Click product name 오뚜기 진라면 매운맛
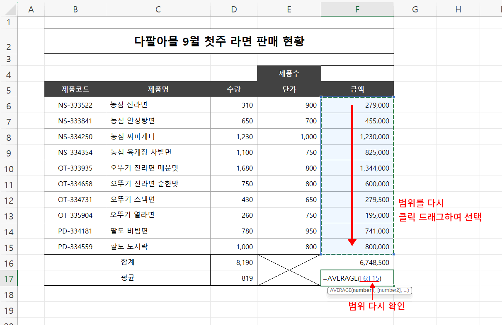 pyautogui.click(x=158, y=168)
